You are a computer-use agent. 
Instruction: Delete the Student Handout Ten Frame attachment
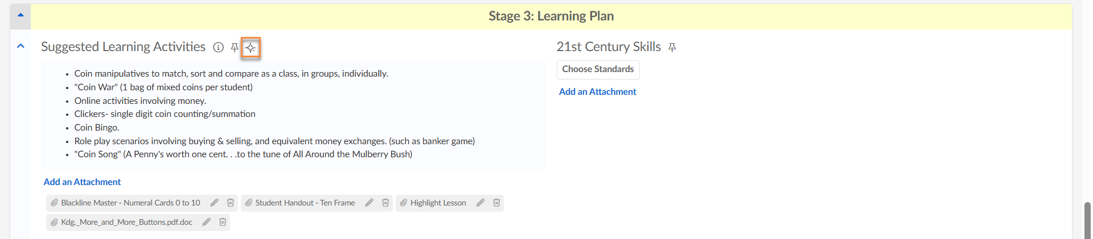pos(385,203)
